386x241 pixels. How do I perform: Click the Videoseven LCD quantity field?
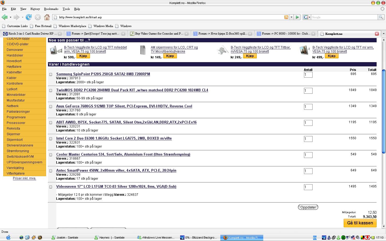308,187
